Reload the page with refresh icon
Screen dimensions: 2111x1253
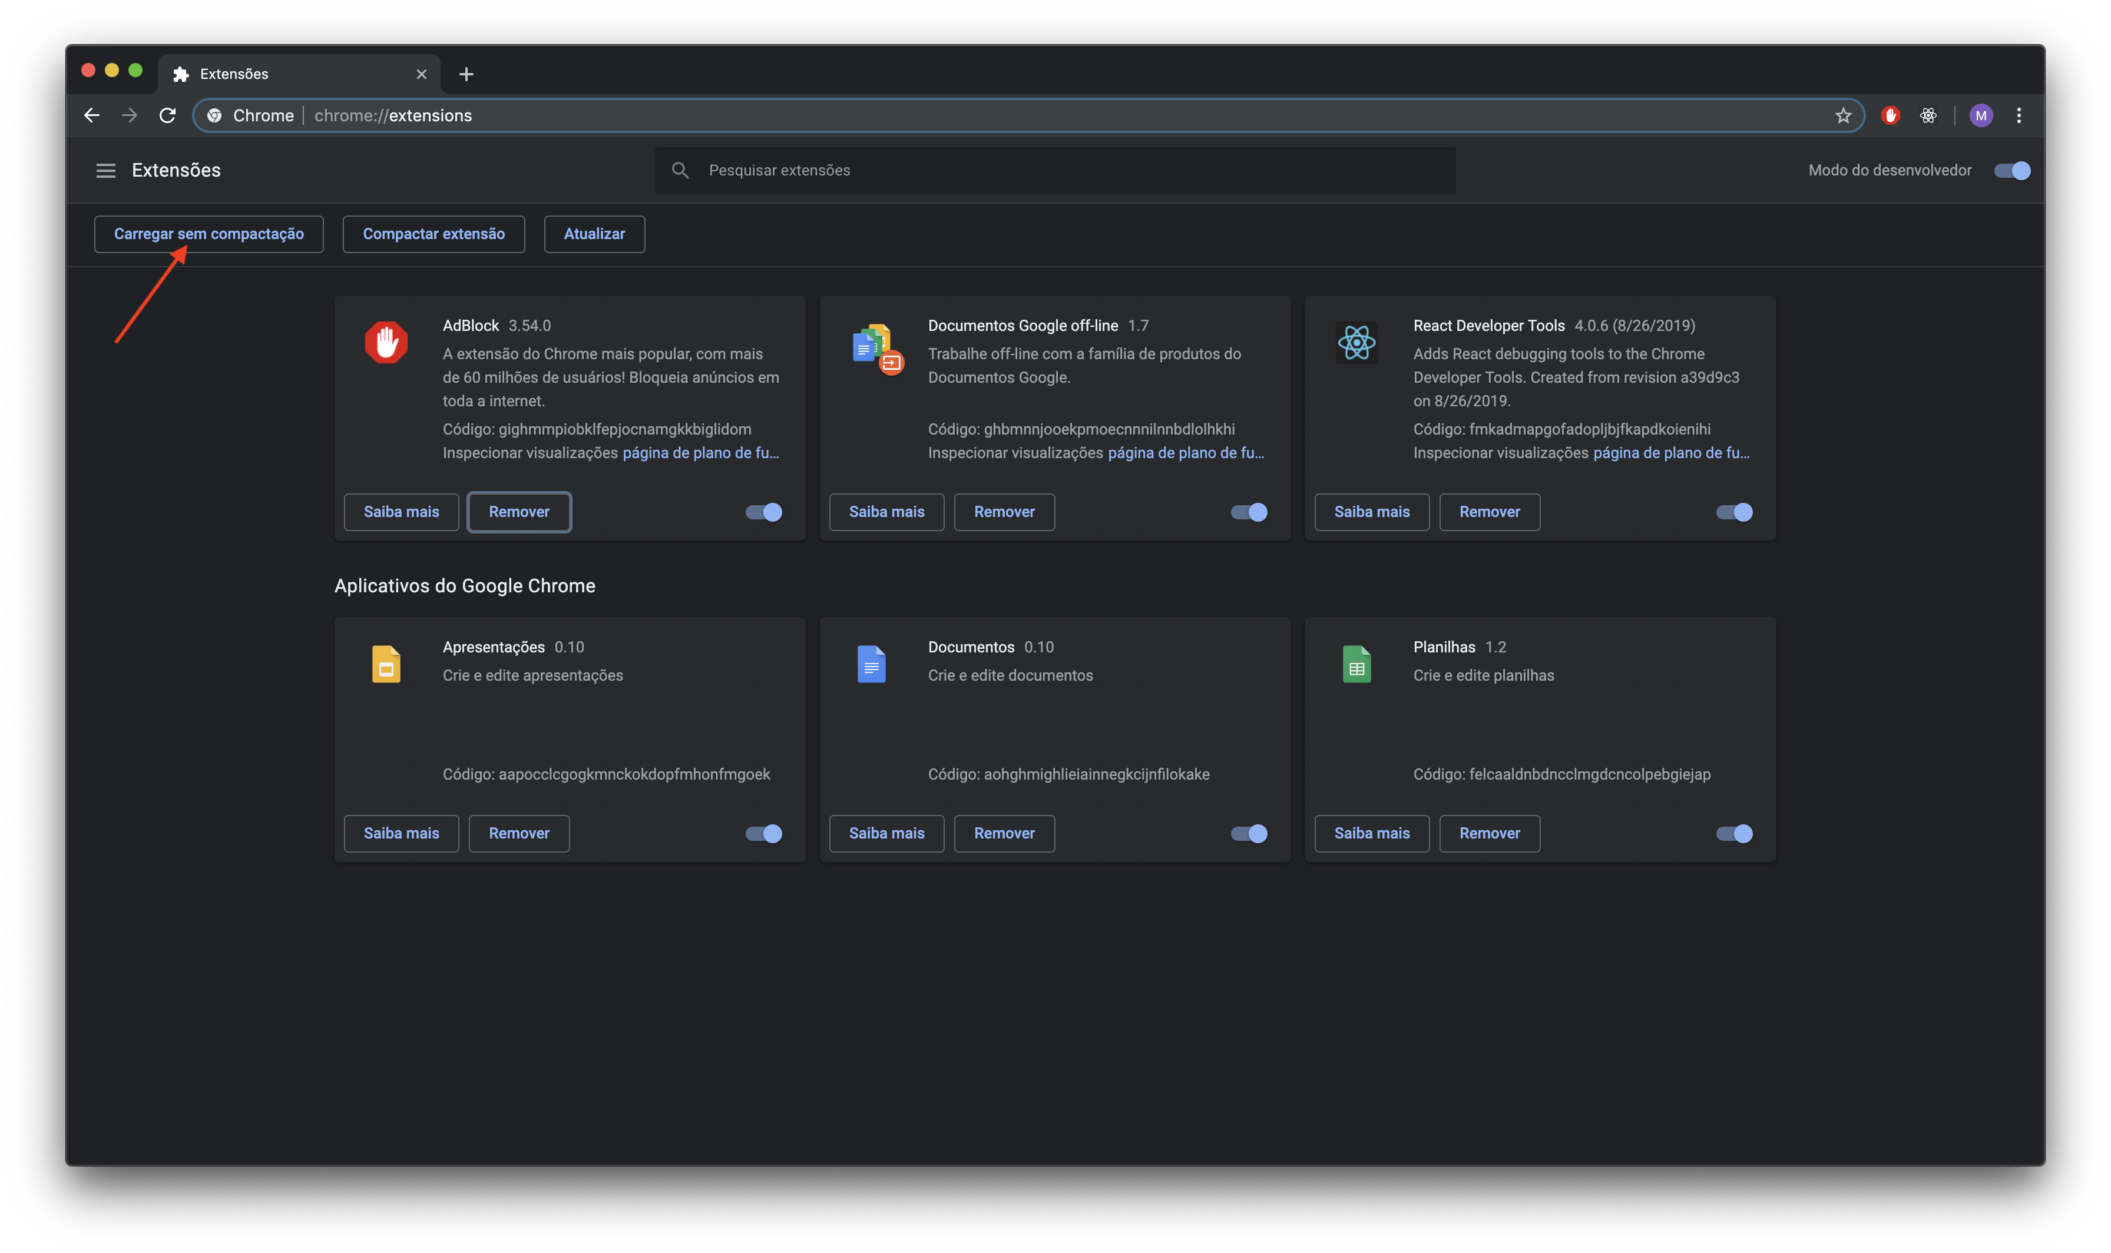[x=167, y=115]
